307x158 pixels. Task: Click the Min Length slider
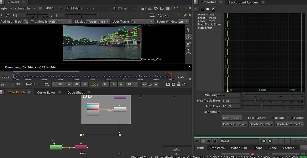[273, 95]
